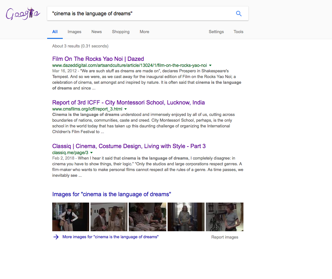332x279 pixels.
Task: Click the 'About 3 results' stats text
Action: tap(80, 46)
